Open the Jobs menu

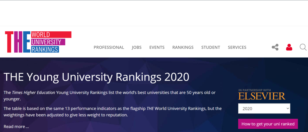coord(137,47)
